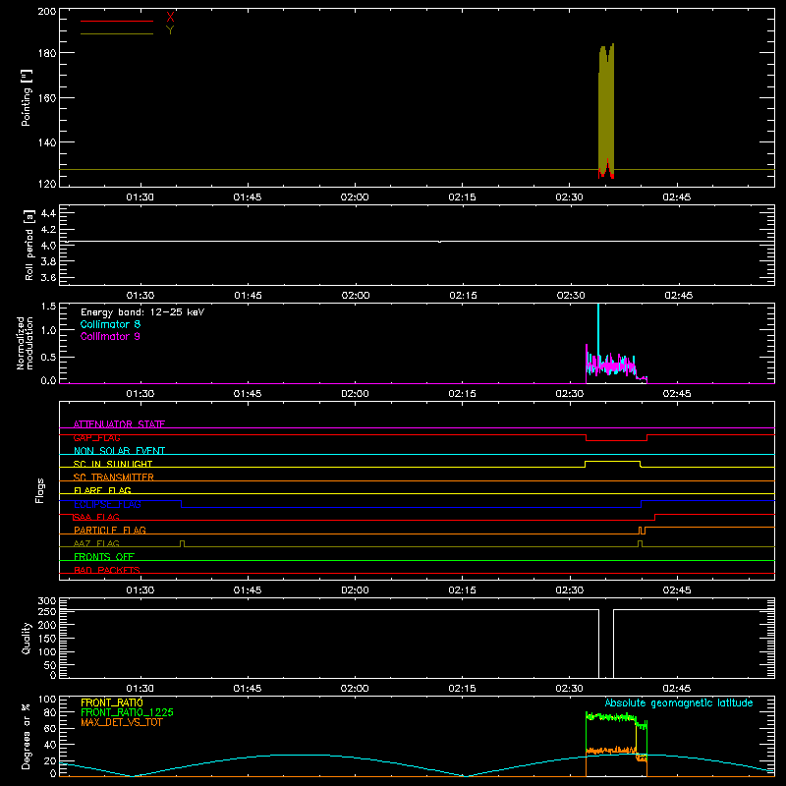Click the 'PARTICLE_FLAG' label
Screen dimensions: 786x786
tap(110, 530)
